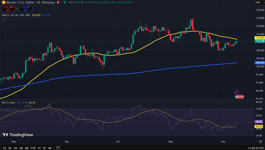Open the purple lightning latest-news marker
The width and height of the screenshot is (265, 150).
pyautogui.click(x=237, y=92)
